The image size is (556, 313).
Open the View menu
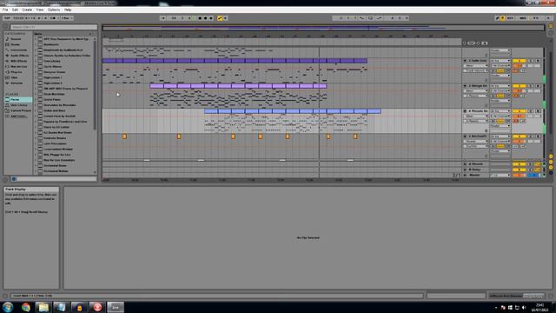[x=40, y=10]
